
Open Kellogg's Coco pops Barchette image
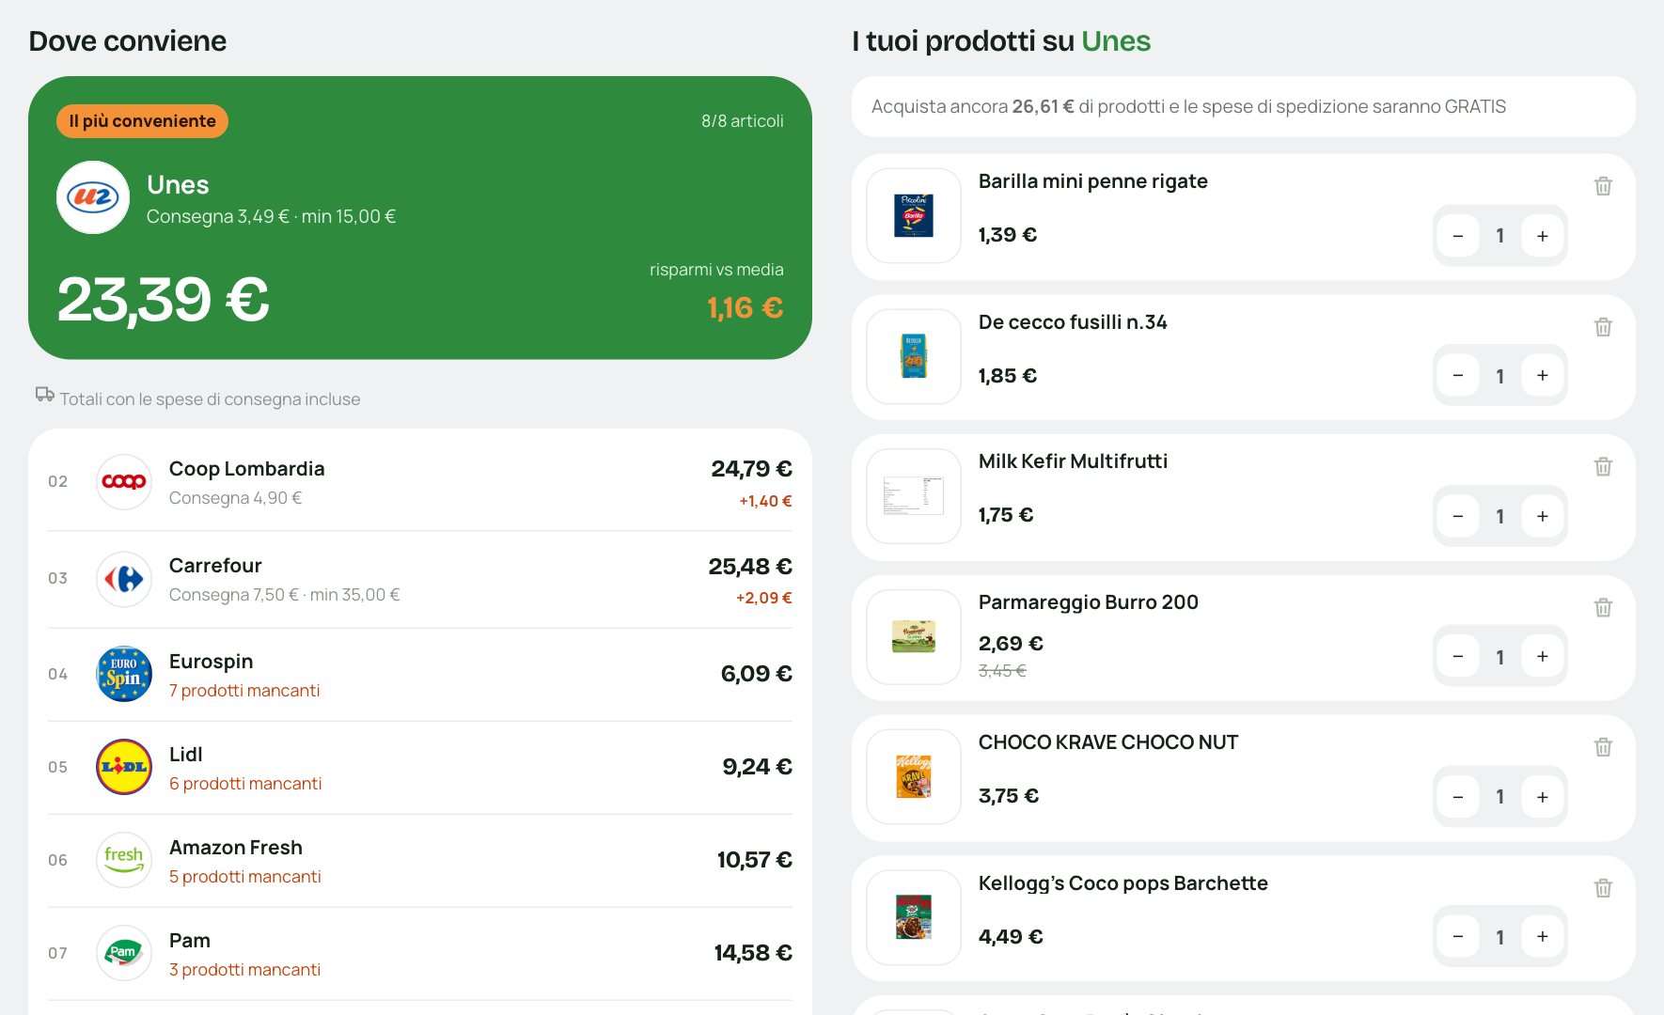pos(914,918)
